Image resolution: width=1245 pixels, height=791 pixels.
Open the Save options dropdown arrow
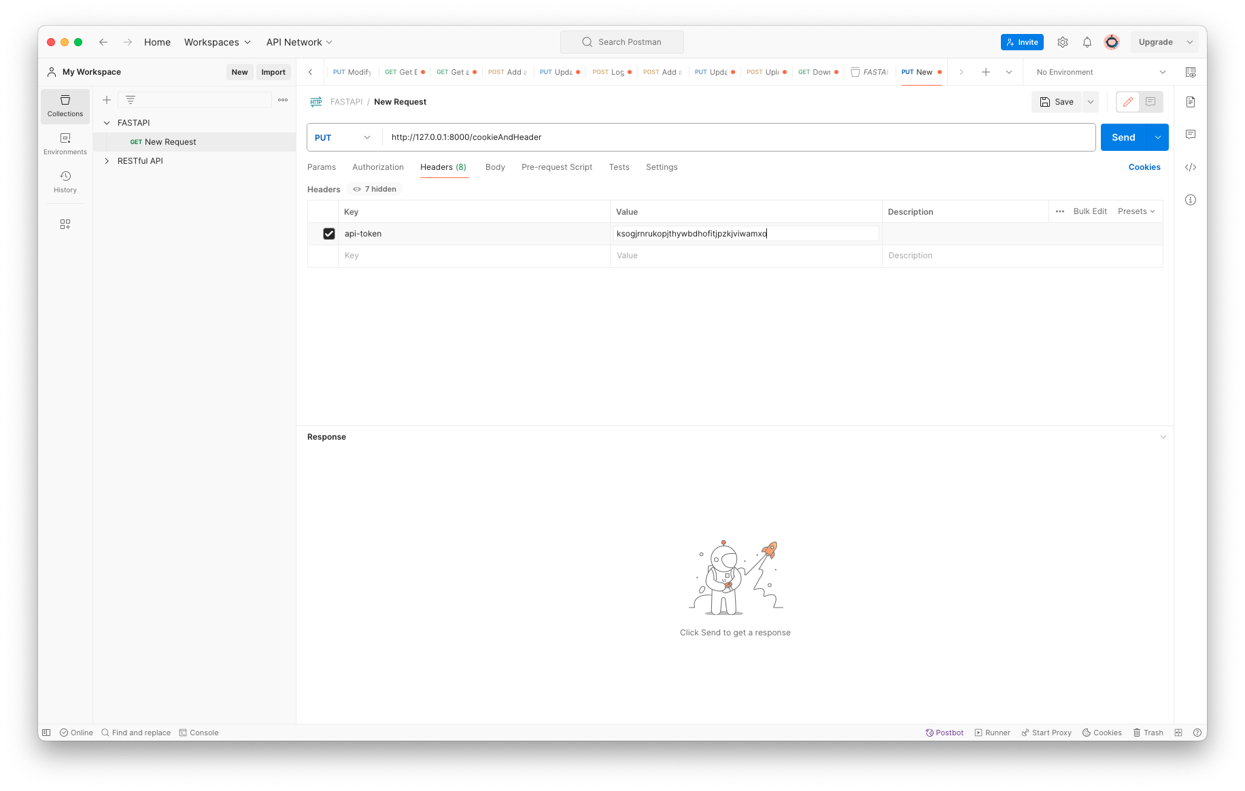[1091, 102]
